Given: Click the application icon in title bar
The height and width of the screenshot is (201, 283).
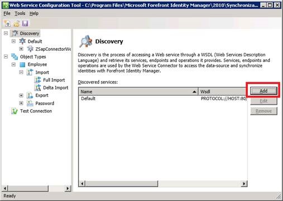Looking at the screenshot, I should (x=6, y=5).
